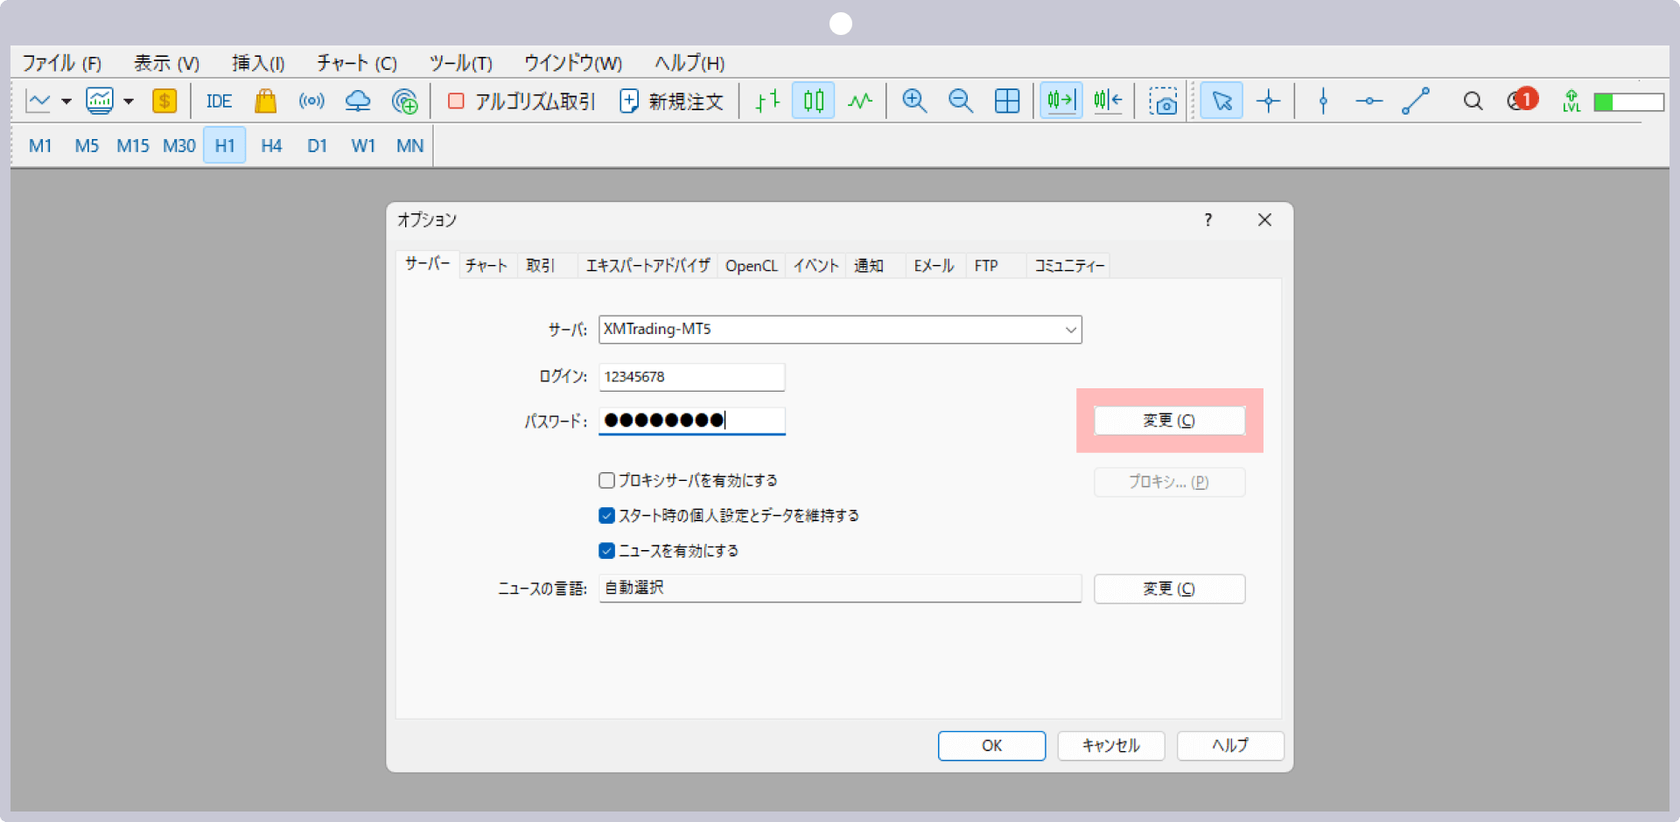Open 新規注文 new order
This screenshot has height=822, width=1680.
[x=672, y=101]
